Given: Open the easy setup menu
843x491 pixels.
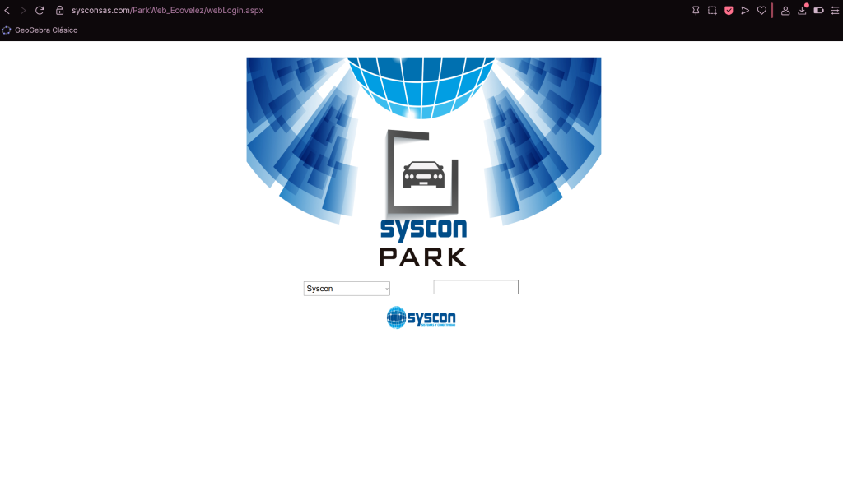Looking at the screenshot, I should [x=835, y=10].
